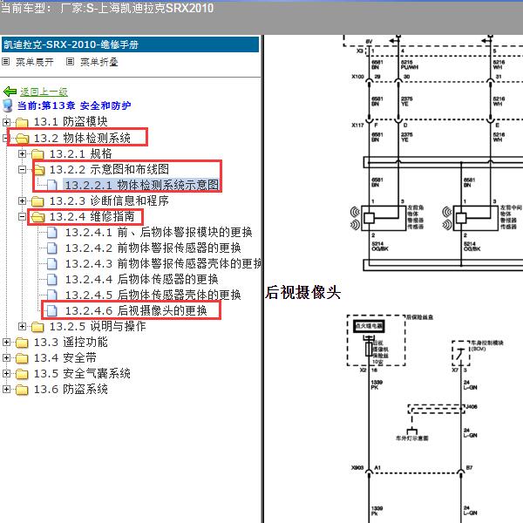
Task: Open 13.2.4.4 后物体传感器的更换
Action: pyautogui.click(x=141, y=280)
